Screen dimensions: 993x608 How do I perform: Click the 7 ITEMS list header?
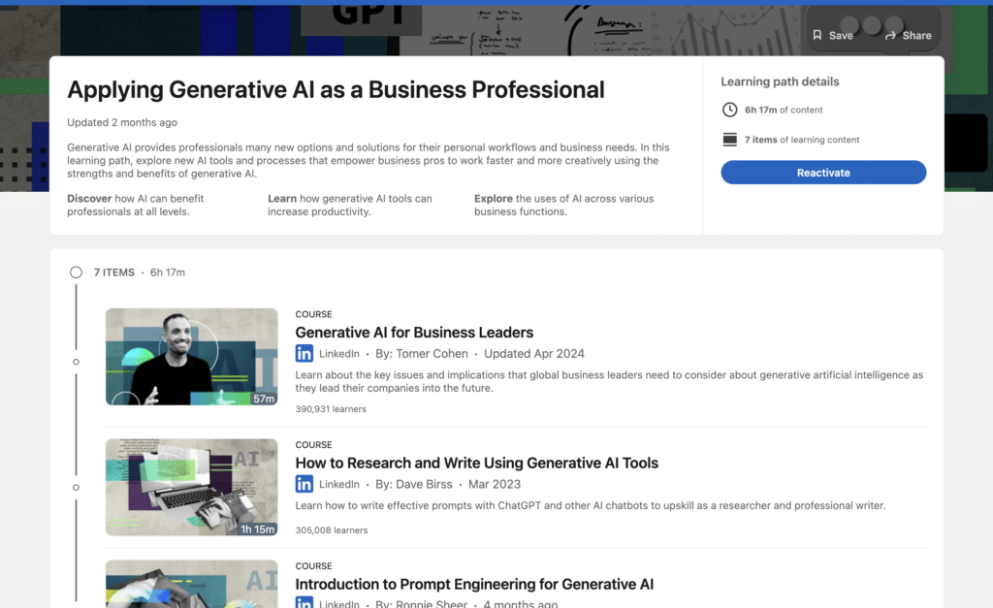[x=114, y=272]
